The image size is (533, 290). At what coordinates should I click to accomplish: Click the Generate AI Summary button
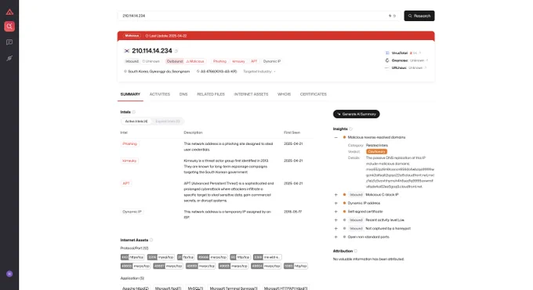pyautogui.click(x=356, y=114)
